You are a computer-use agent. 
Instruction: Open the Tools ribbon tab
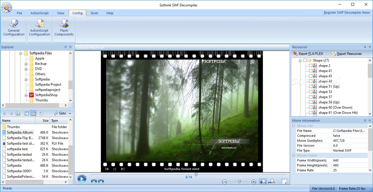coord(94,13)
